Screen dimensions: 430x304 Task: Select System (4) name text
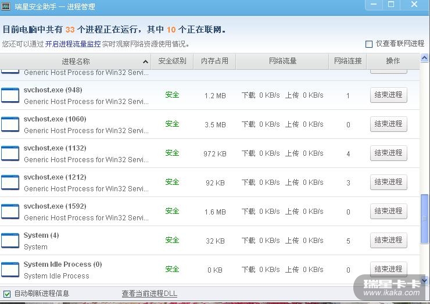click(41, 235)
